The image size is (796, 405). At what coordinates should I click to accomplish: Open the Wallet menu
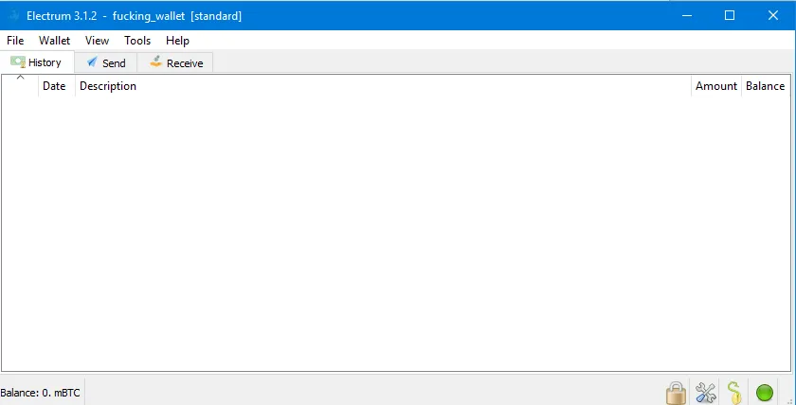click(x=54, y=41)
